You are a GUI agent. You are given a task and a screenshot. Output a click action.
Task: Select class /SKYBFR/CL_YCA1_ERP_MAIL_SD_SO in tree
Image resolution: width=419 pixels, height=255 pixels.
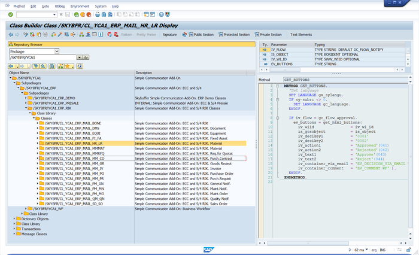[x=74, y=204]
